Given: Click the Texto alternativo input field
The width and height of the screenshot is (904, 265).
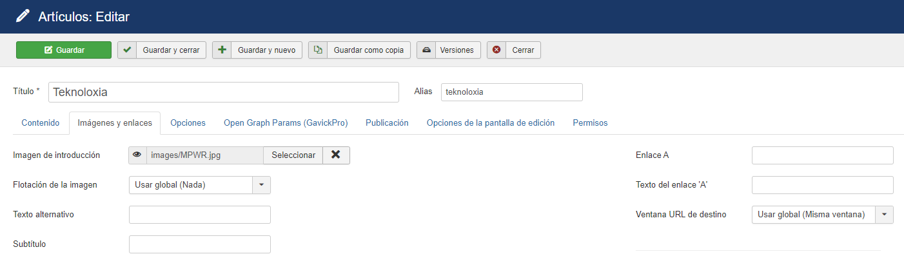Looking at the screenshot, I should tap(200, 215).
